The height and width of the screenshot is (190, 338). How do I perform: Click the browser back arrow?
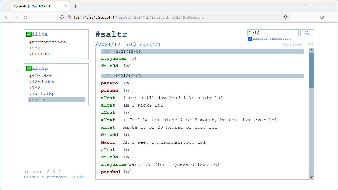(7, 17)
